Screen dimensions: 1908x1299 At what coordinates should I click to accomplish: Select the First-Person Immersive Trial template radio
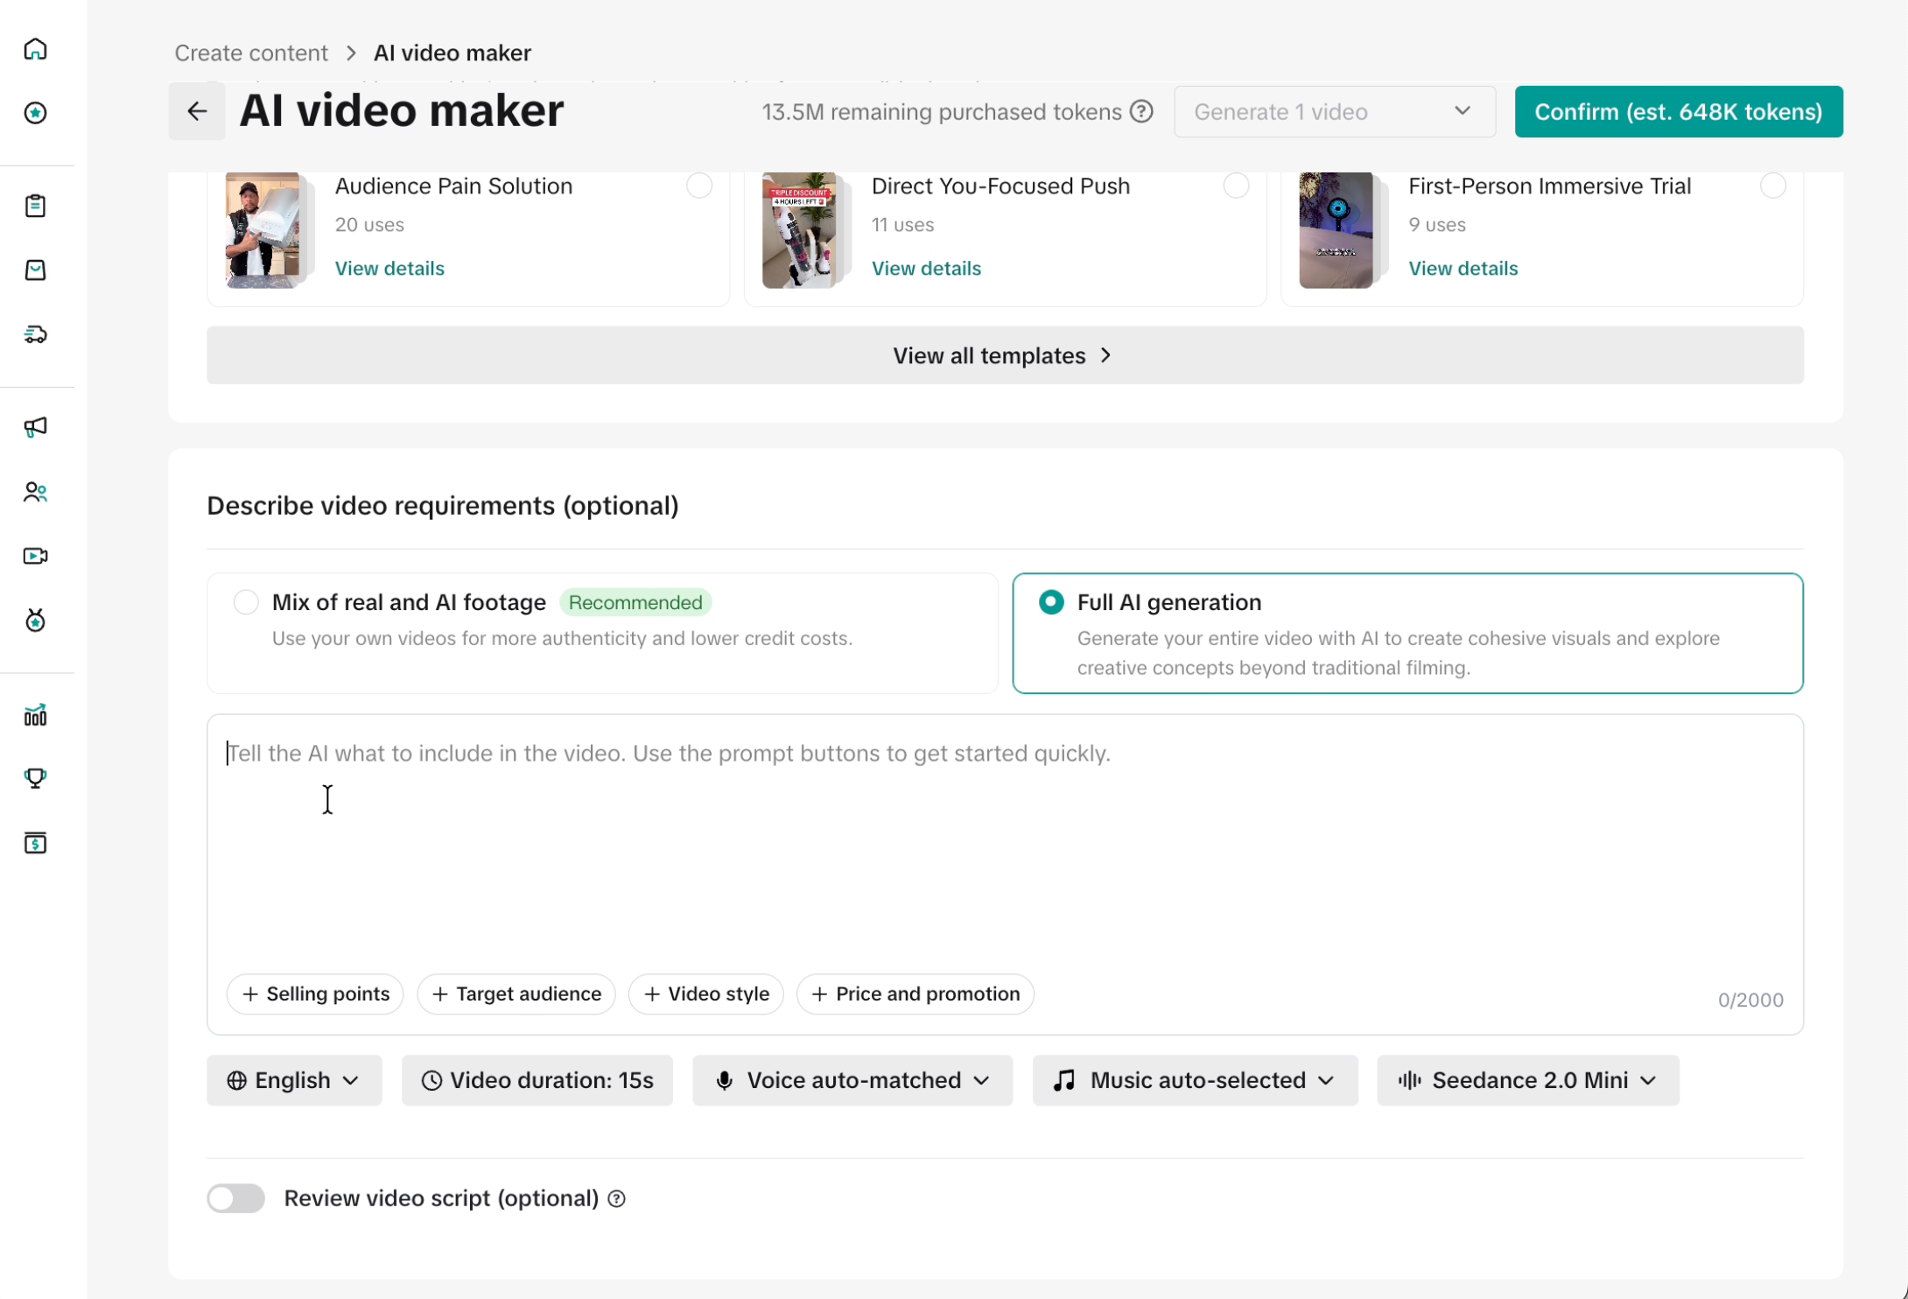coord(1773,186)
